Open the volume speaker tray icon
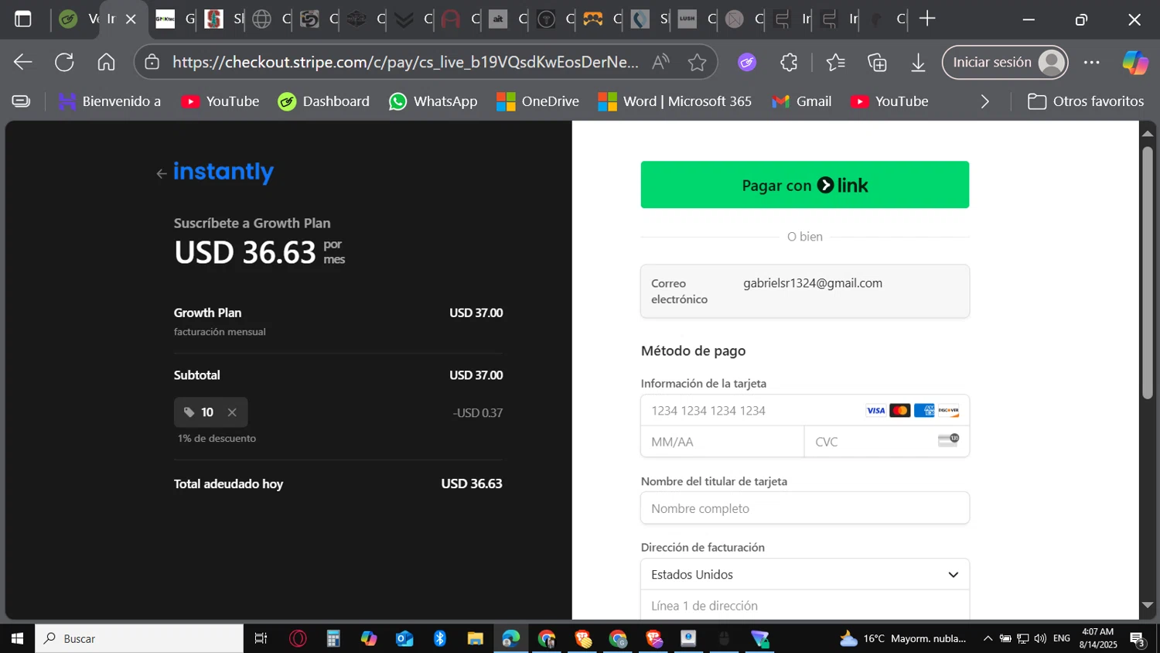Screen dimensions: 1160x653 [1040, 639]
